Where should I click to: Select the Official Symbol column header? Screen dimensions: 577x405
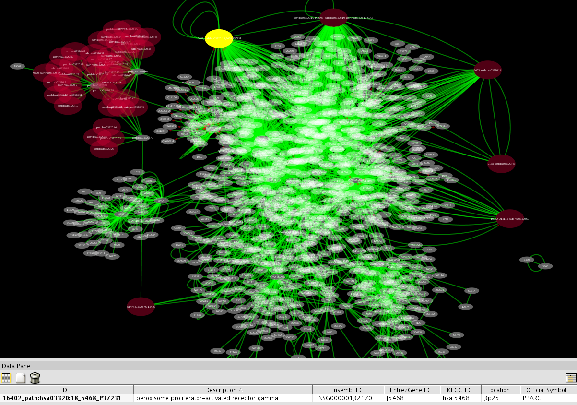[x=548, y=390]
